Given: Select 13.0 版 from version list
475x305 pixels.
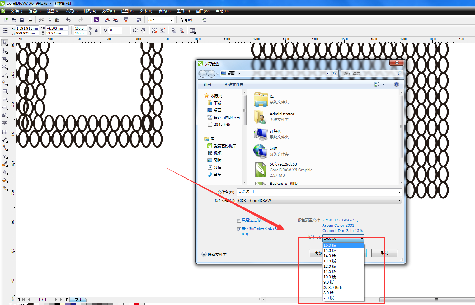Looking at the screenshot, I should [x=343, y=261].
